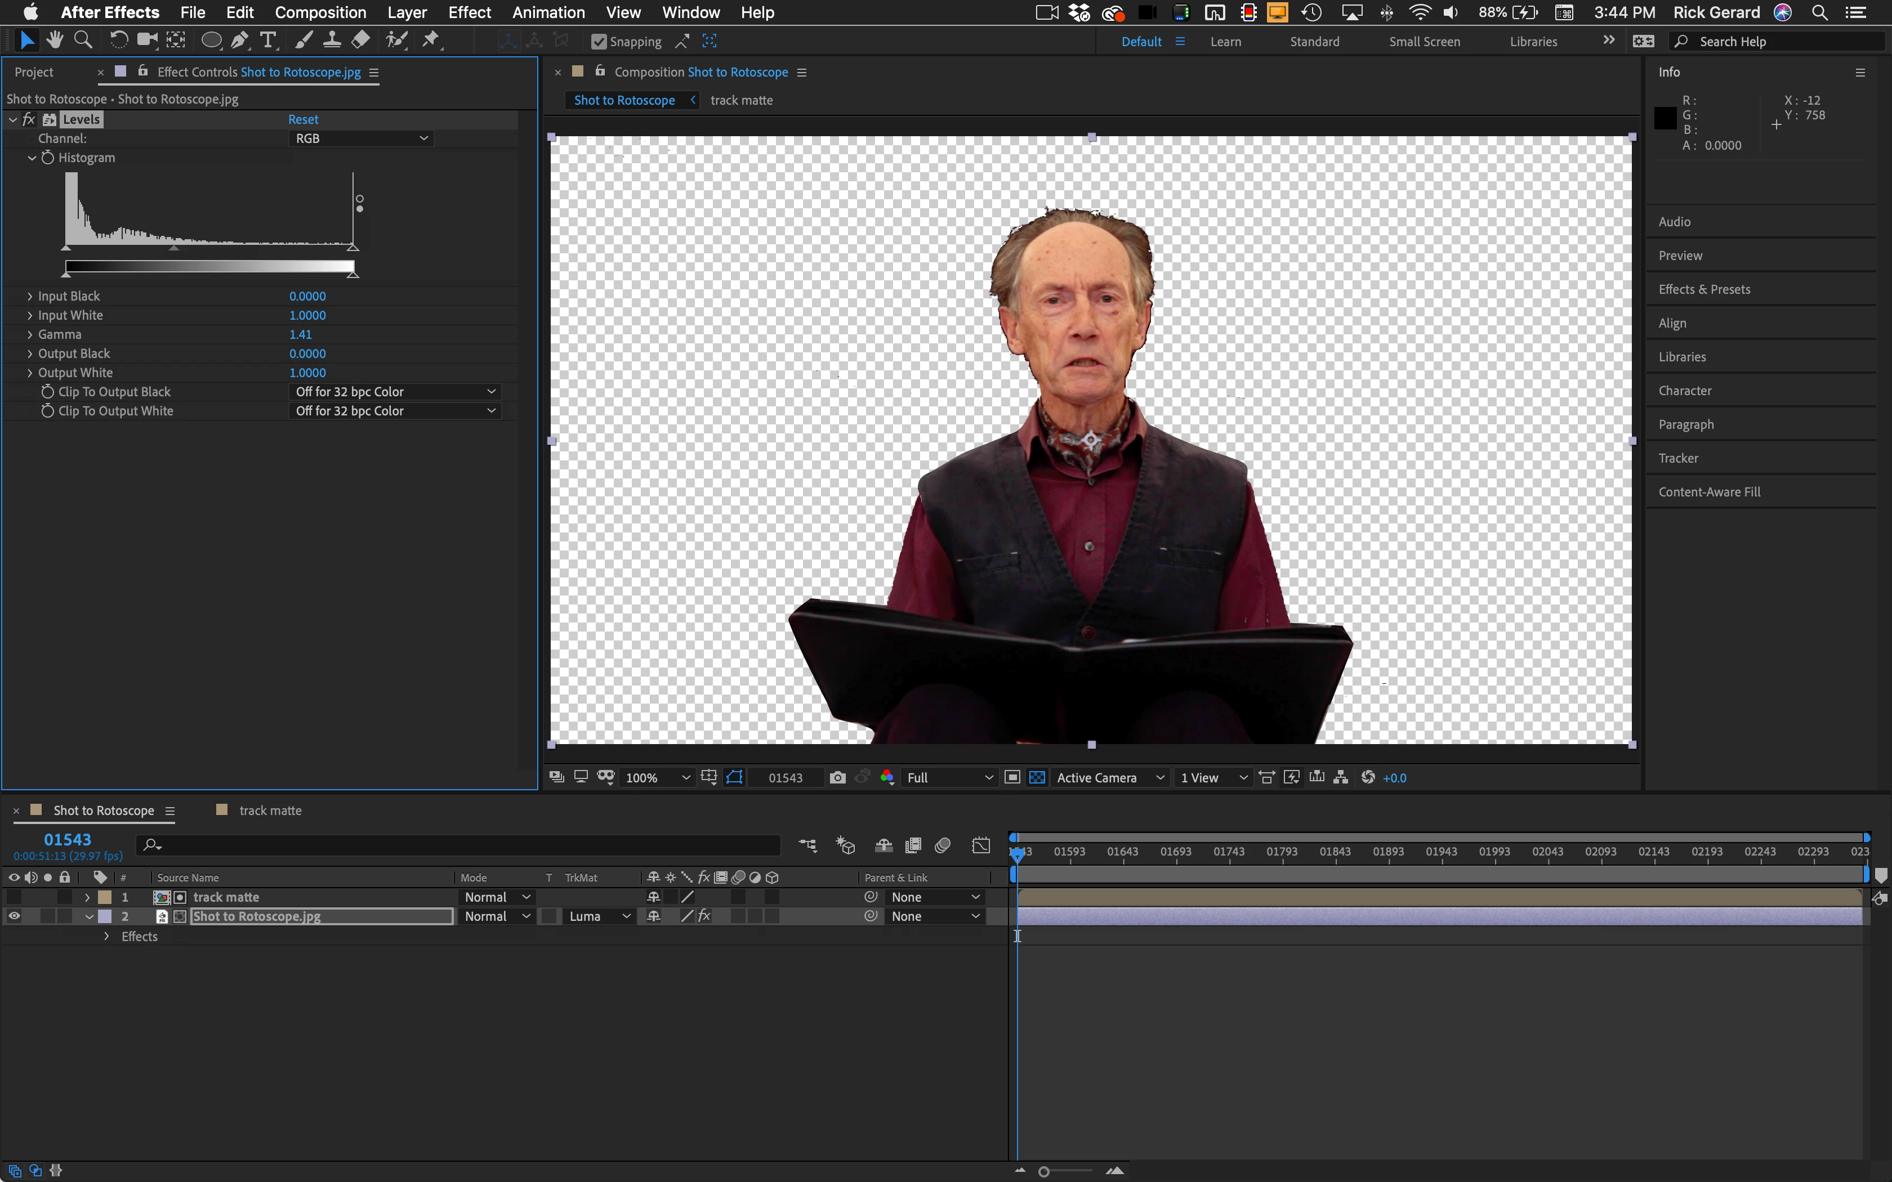Reset the Levels effect
This screenshot has height=1182, width=1892.
(x=302, y=119)
